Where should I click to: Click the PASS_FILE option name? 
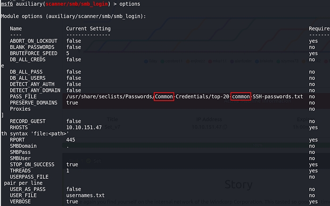(x=23, y=96)
